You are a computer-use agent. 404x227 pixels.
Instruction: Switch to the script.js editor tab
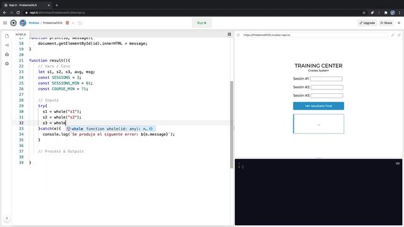click(21, 34)
